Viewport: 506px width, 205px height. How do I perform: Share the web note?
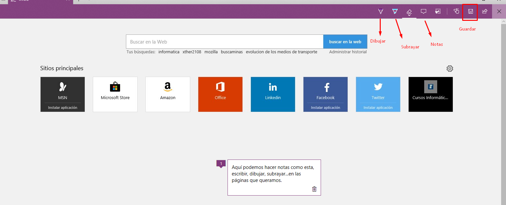click(x=485, y=11)
